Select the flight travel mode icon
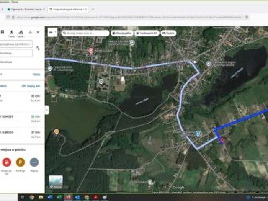The height and width of the screenshot is (201, 268). coord(30,32)
